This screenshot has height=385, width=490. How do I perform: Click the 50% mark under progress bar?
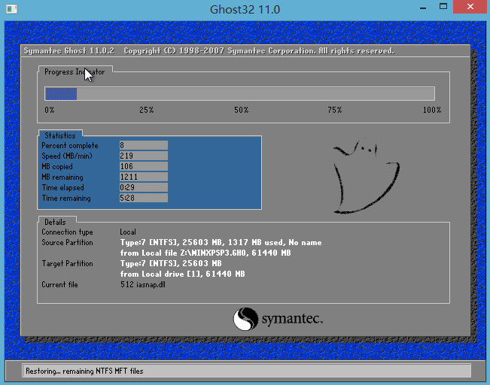click(x=241, y=111)
